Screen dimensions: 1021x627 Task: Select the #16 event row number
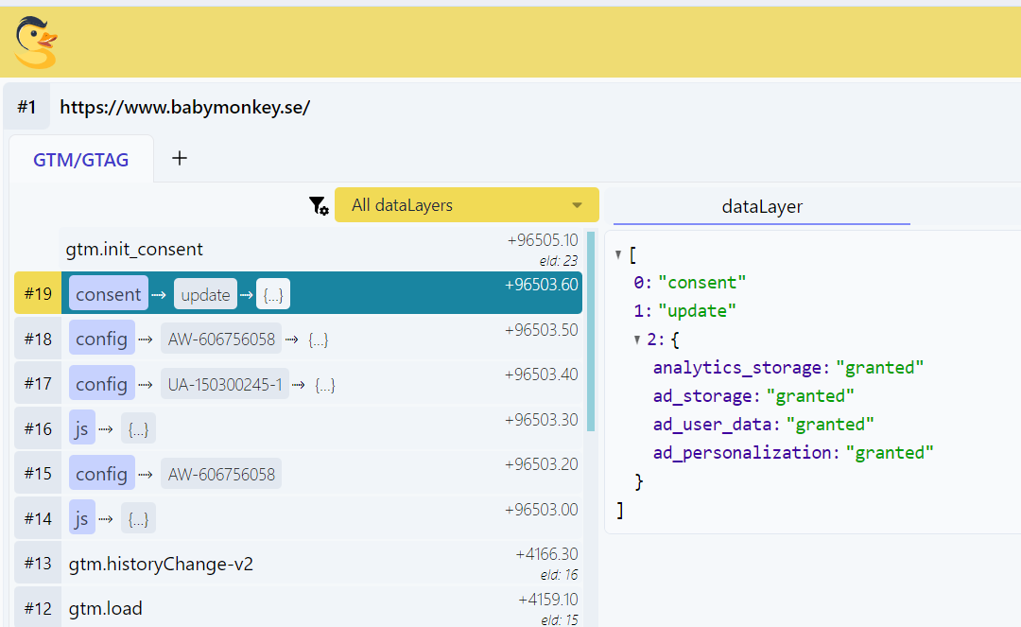click(38, 429)
